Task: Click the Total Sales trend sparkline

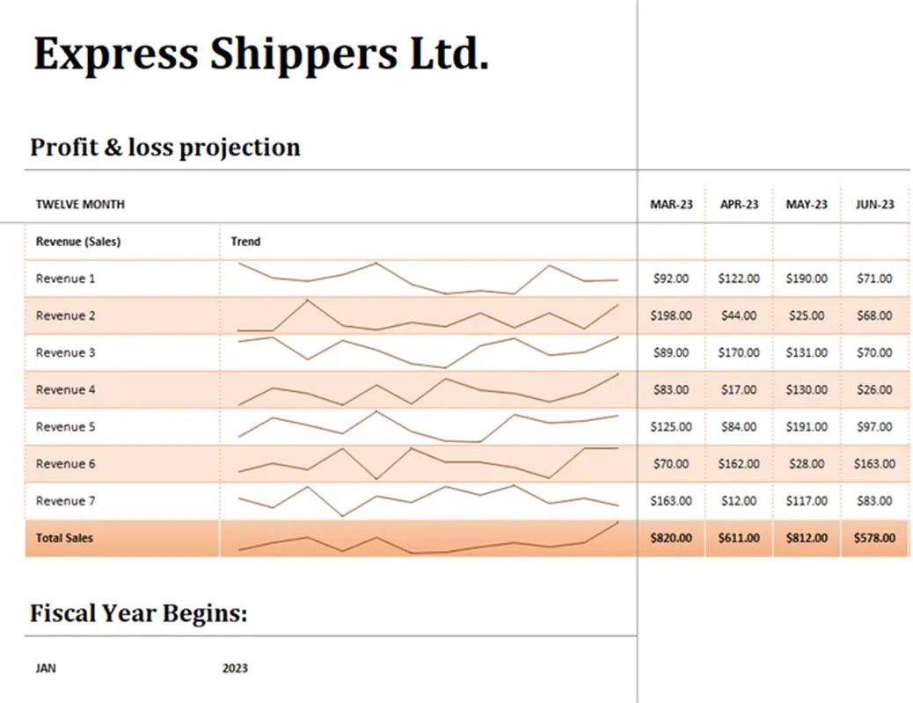Action: click(427, 538)
